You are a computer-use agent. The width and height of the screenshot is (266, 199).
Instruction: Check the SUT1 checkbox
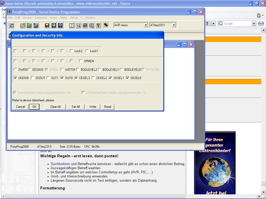[x=48, y=78]
